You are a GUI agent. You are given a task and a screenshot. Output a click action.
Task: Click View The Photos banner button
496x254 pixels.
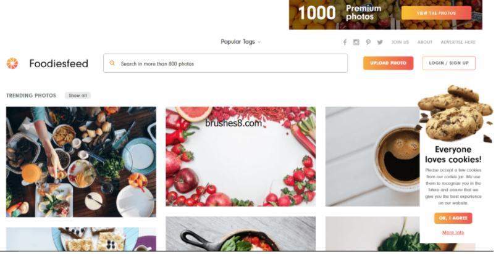pos(436,13)
